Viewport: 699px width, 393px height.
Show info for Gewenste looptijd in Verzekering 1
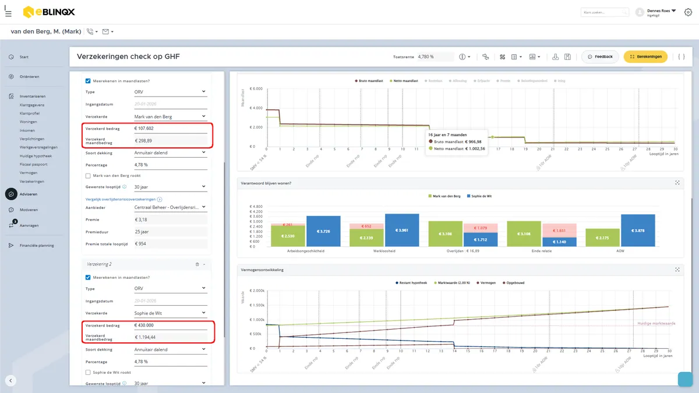click(x=125, y=187)
